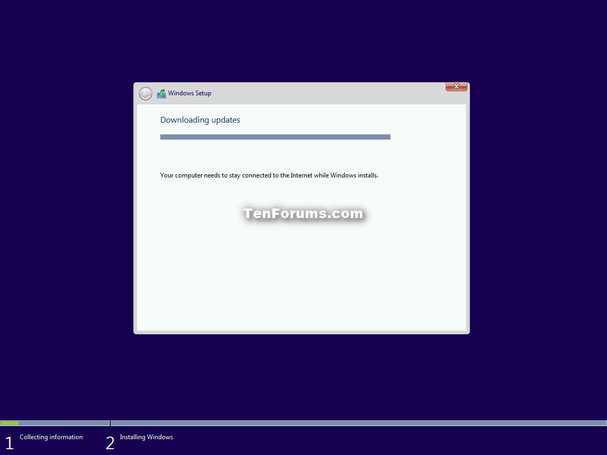This screenshot has height=455, width=607.
Task: Click the 'Collecting information' step label
Action: (x=51, y=437)
